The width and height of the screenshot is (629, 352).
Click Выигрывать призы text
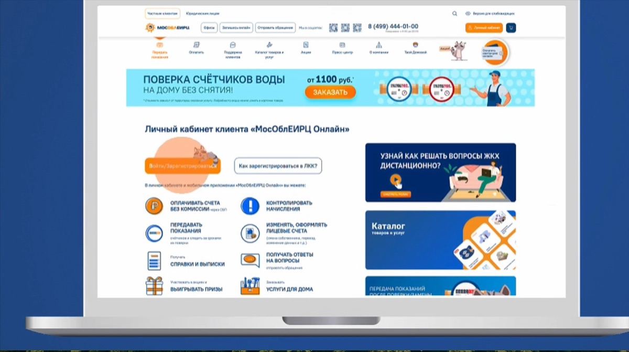point(196,289)
